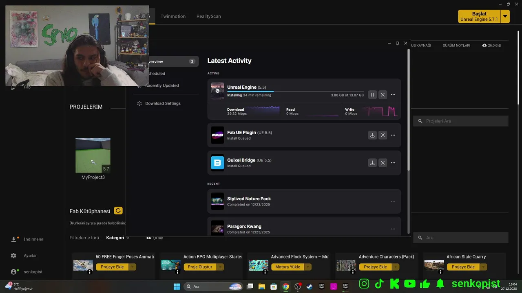
Task: Show info for 60 FREE Finger Poses
Action: (90, 272)
